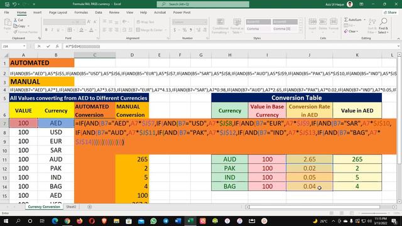Image resolution: width=402 pixels, height=226 pixels.
Task: Open the Font Color picker
Action: (91, 30)
